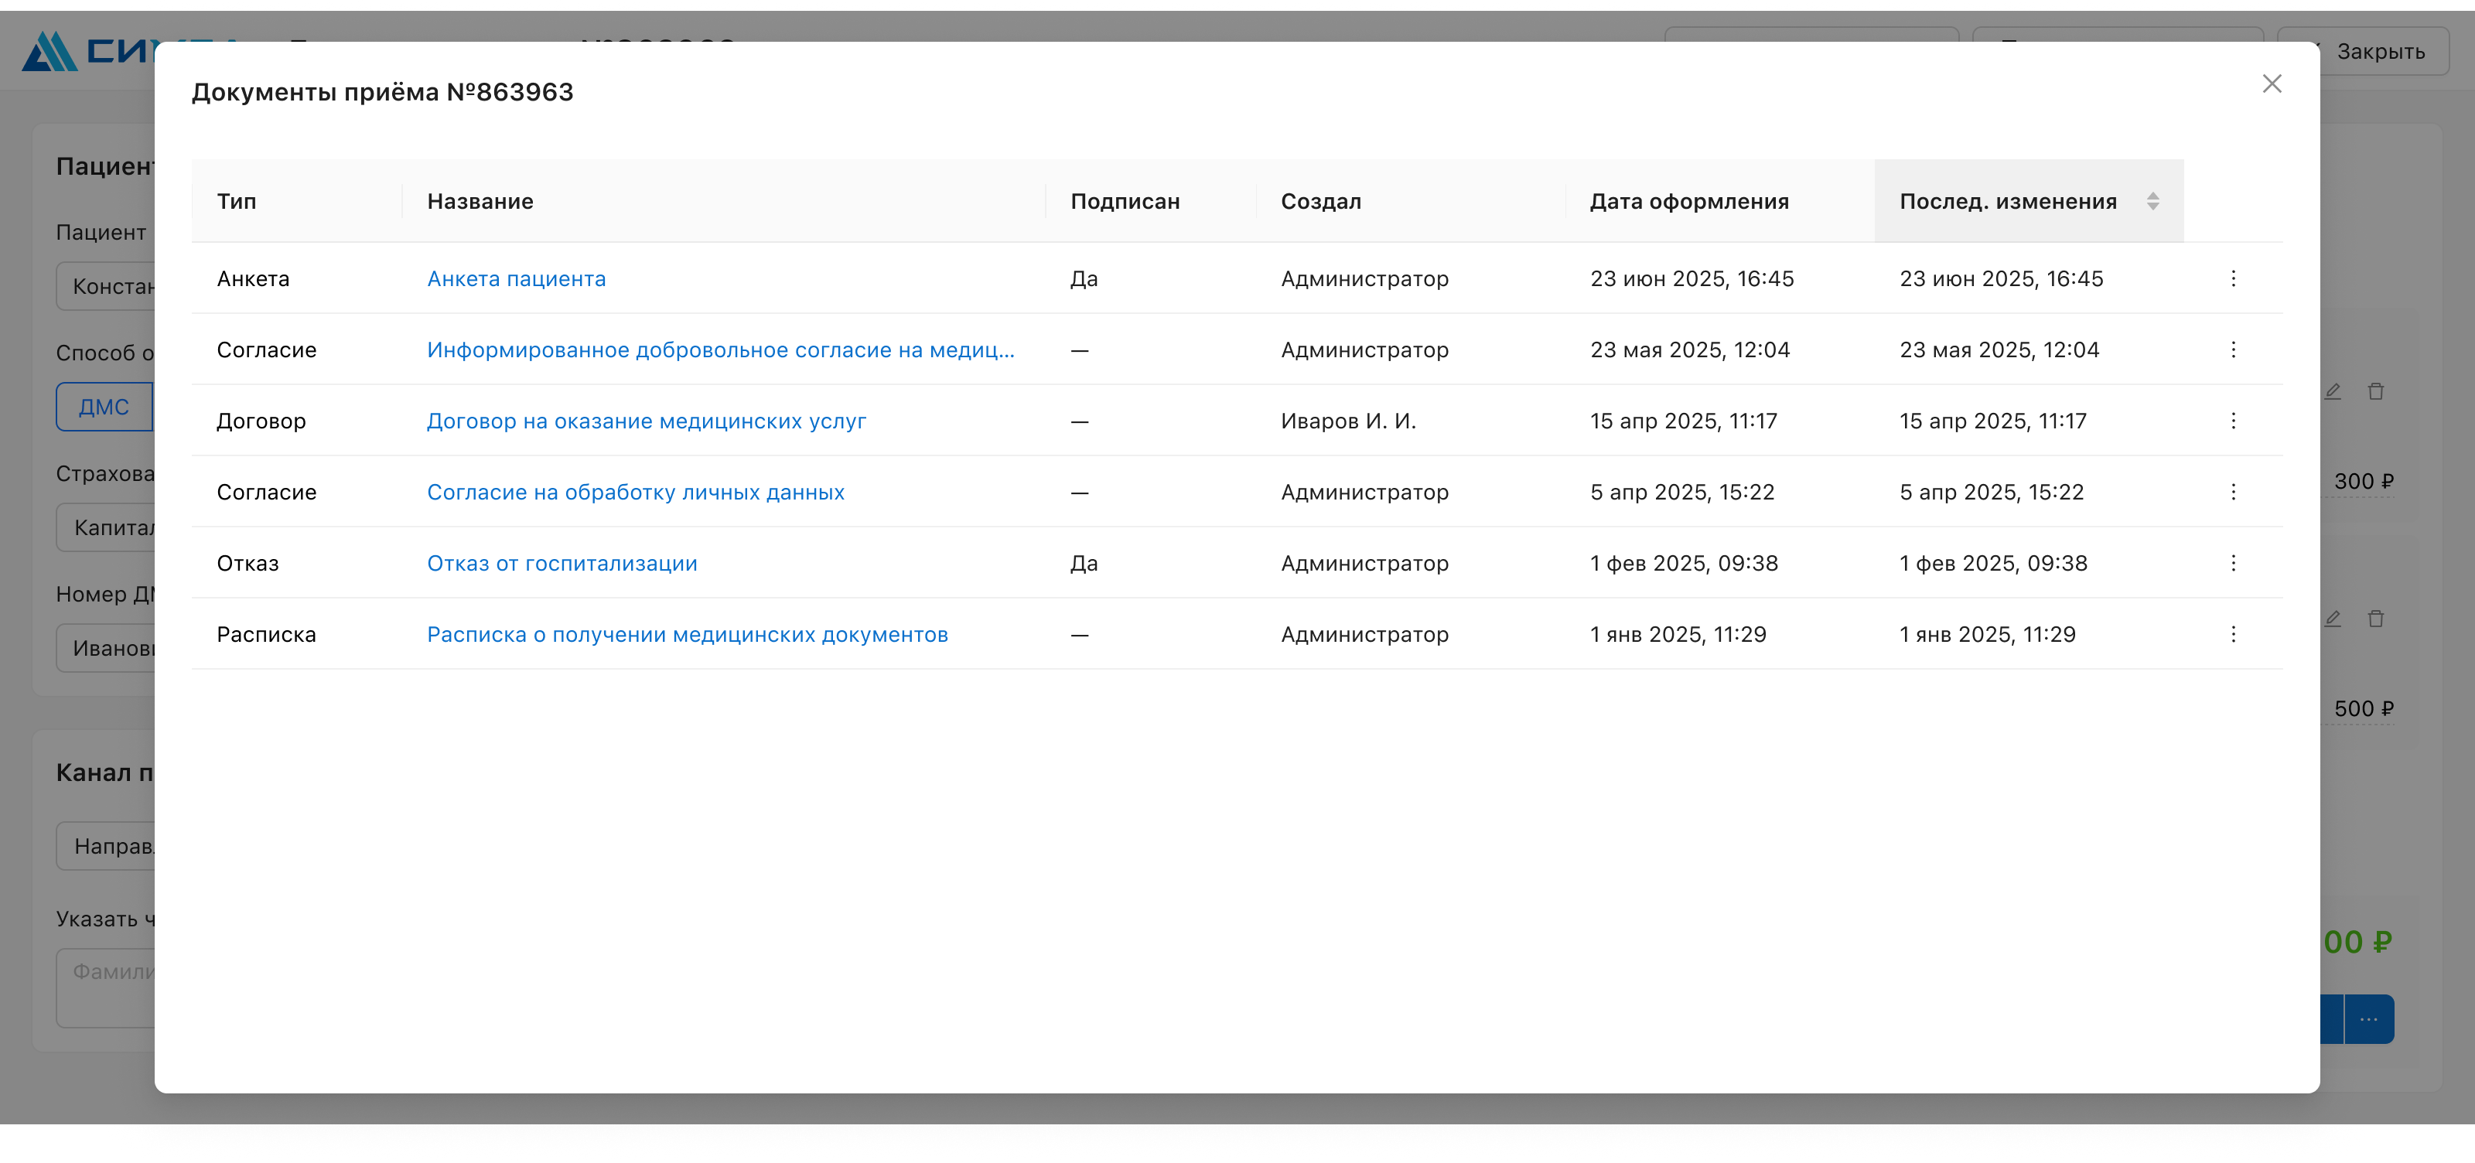The height and width of the screenshot is (1163, 2475).
Task: Open actions menu for Анкета пациента row
Action: coord(2233,278)
